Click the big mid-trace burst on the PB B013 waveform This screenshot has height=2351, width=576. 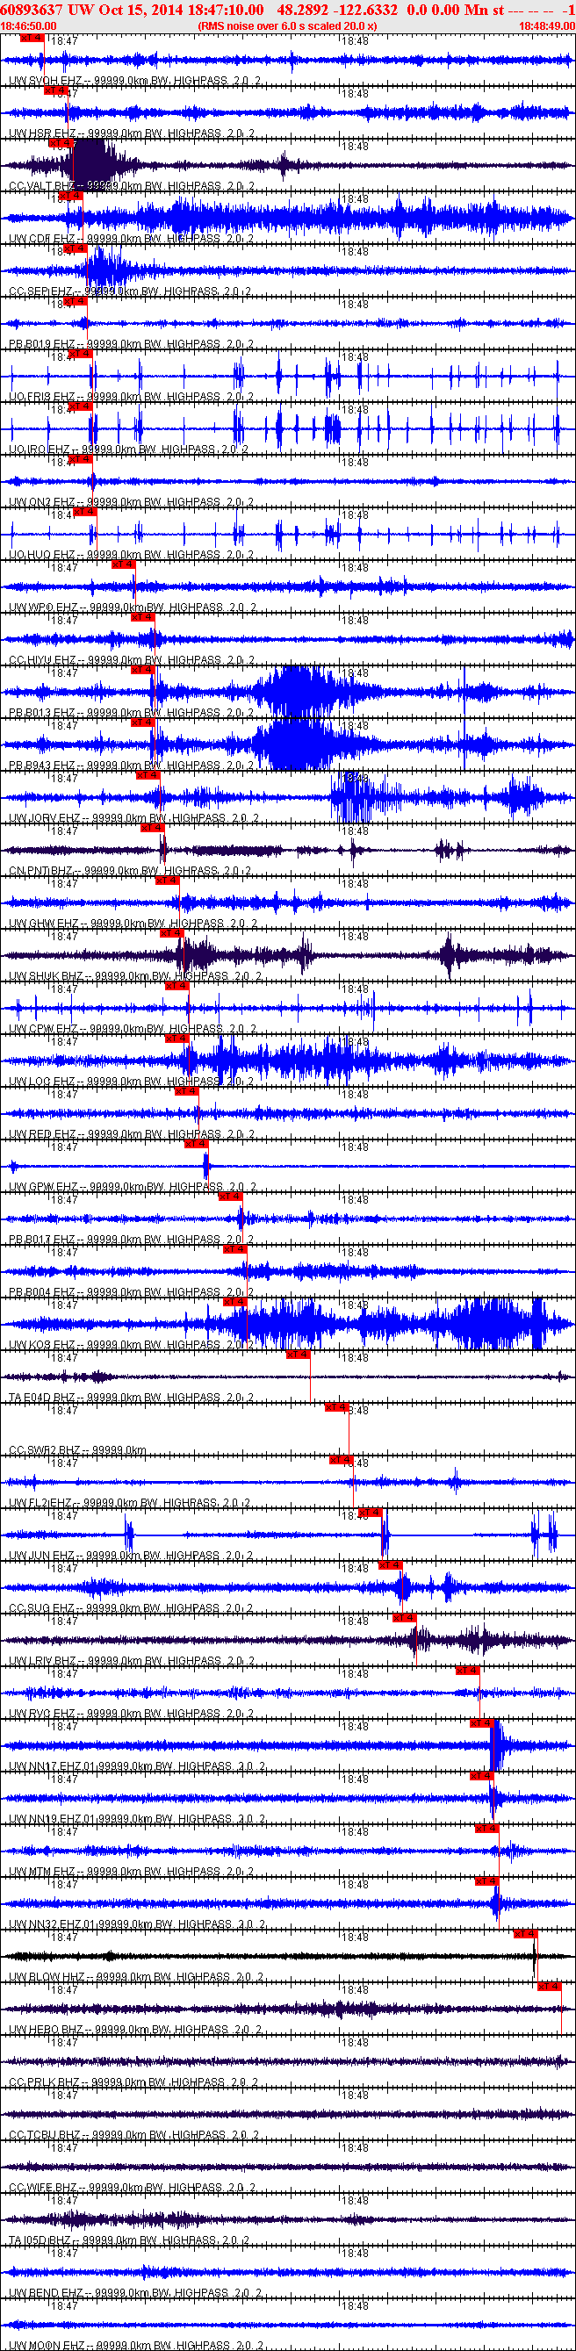[297, 692]
